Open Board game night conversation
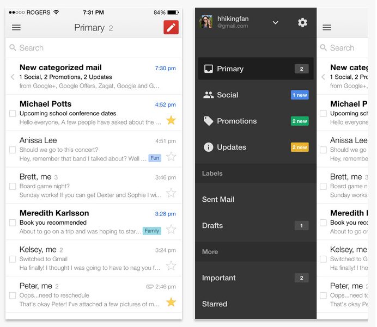The width and height of the screenshot is (377, 327). coord(94,186)
